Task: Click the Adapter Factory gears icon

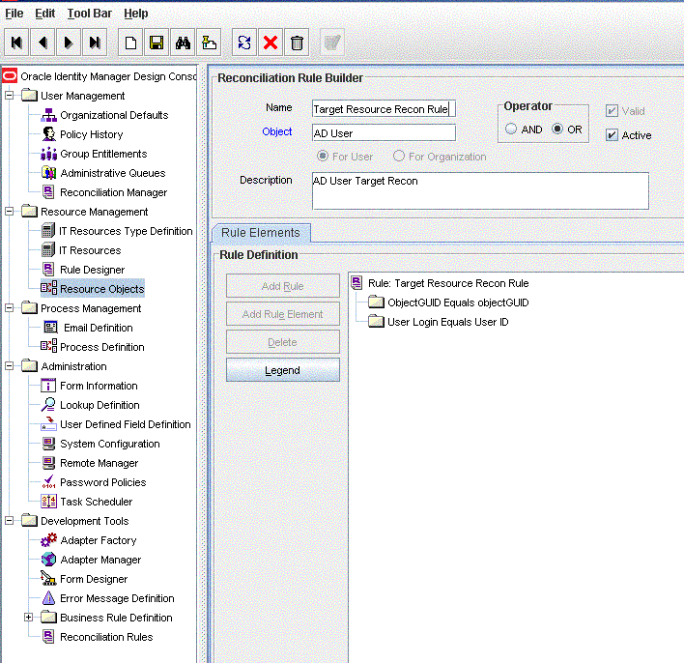Action: (49, 540)
